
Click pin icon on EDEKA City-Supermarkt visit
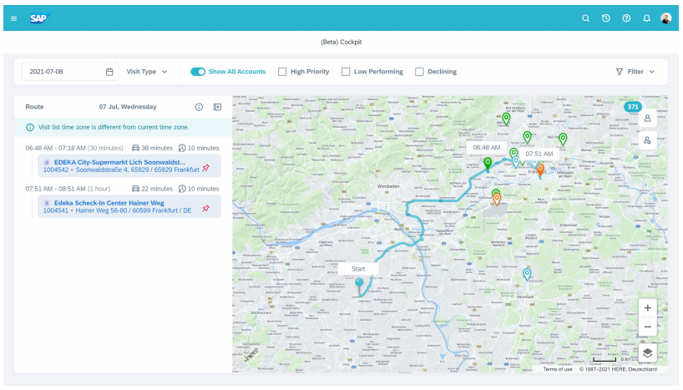click(205, 168)
